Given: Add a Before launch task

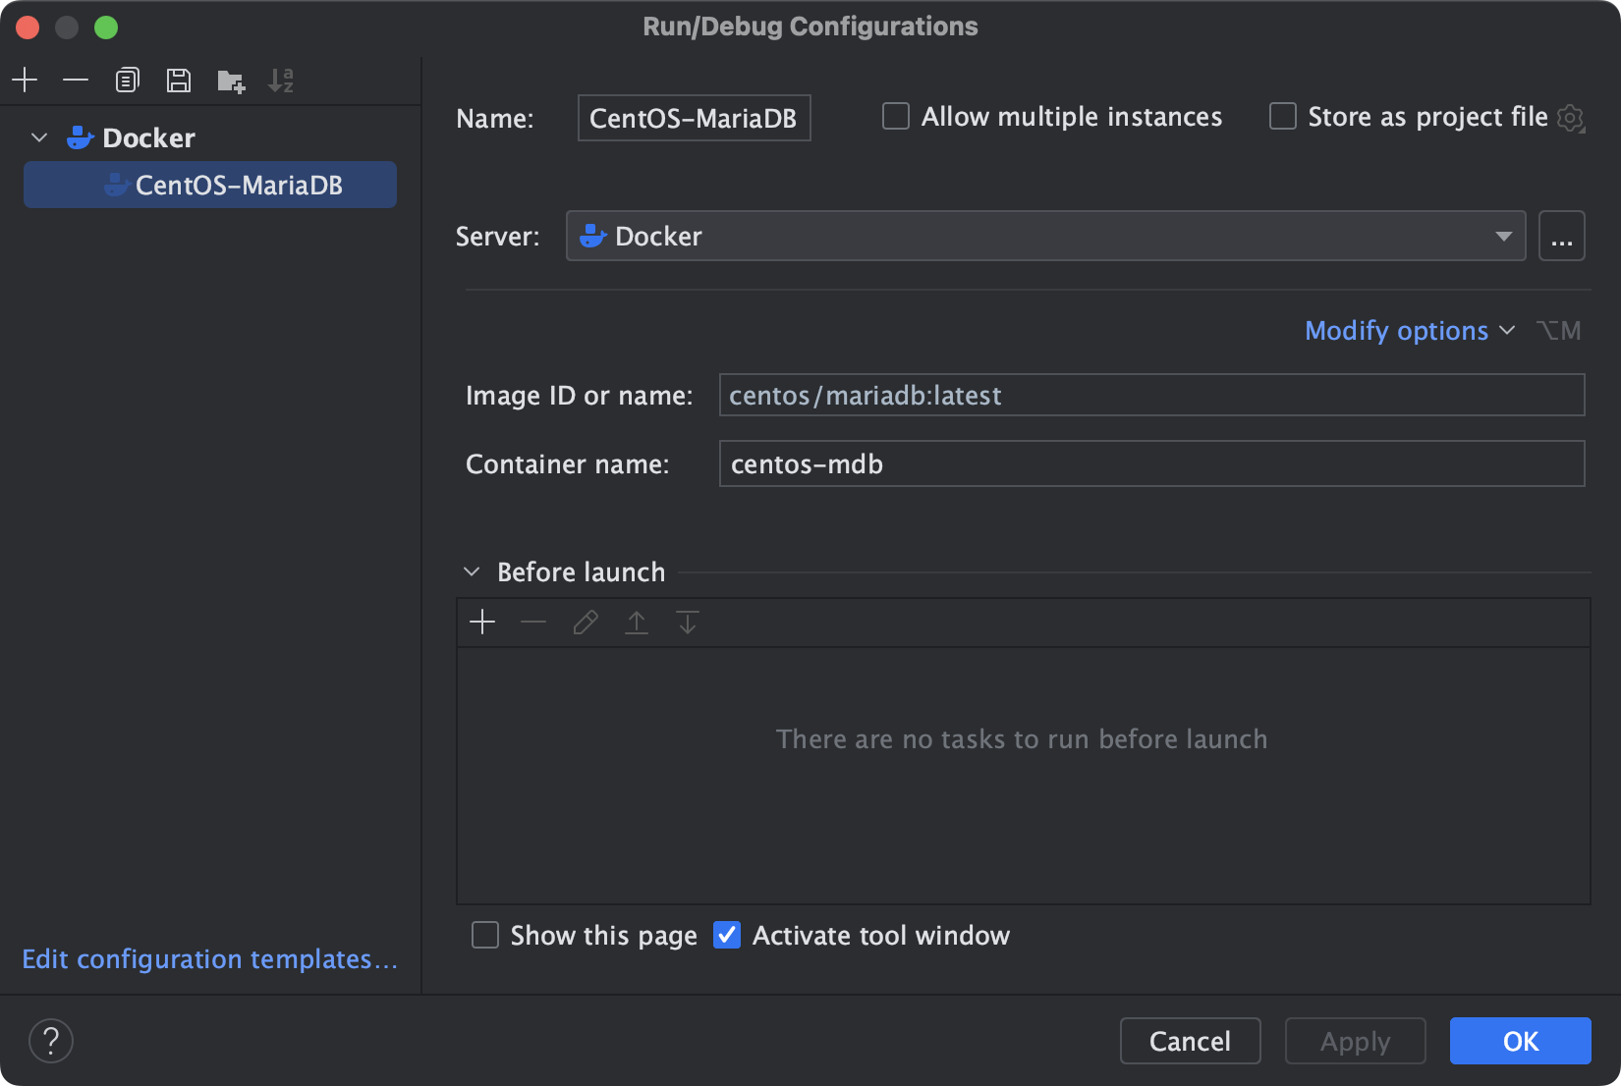Looking at the screenshot, I should click(482, 622).
